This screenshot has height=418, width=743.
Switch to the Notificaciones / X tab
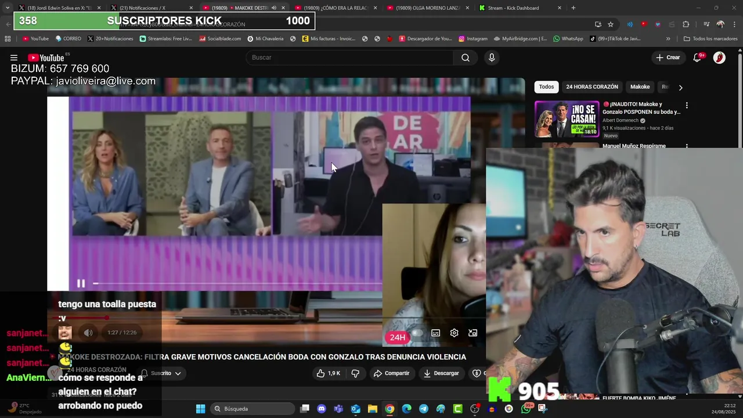[152, 8]
